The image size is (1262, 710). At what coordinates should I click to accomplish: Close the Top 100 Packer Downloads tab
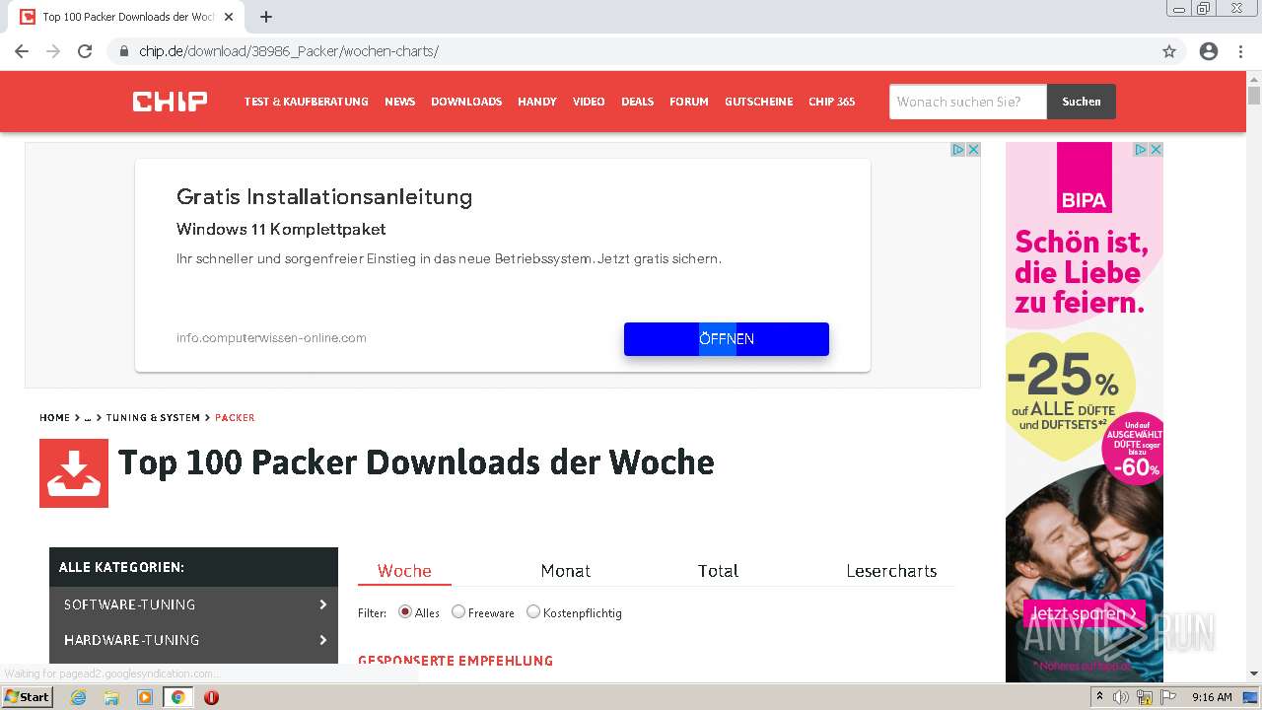coord(230,17)
